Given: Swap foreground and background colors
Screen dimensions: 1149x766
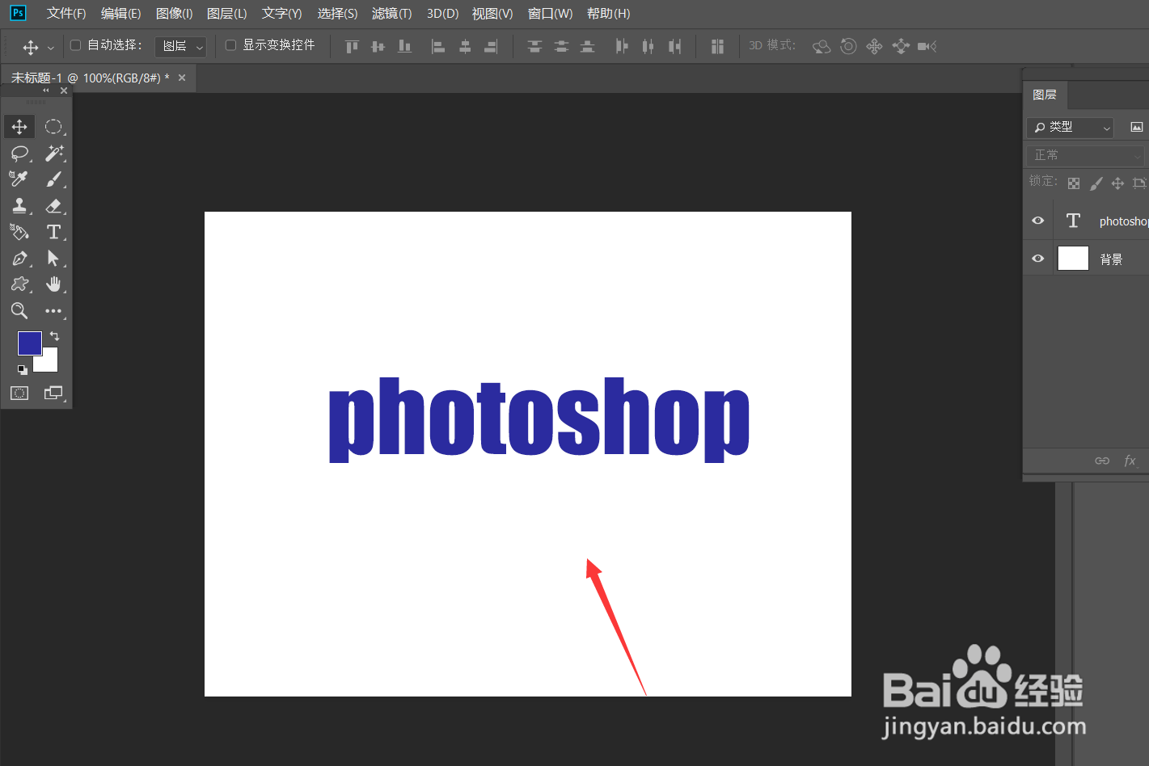Looking at the screenshot, I should 54,335.
